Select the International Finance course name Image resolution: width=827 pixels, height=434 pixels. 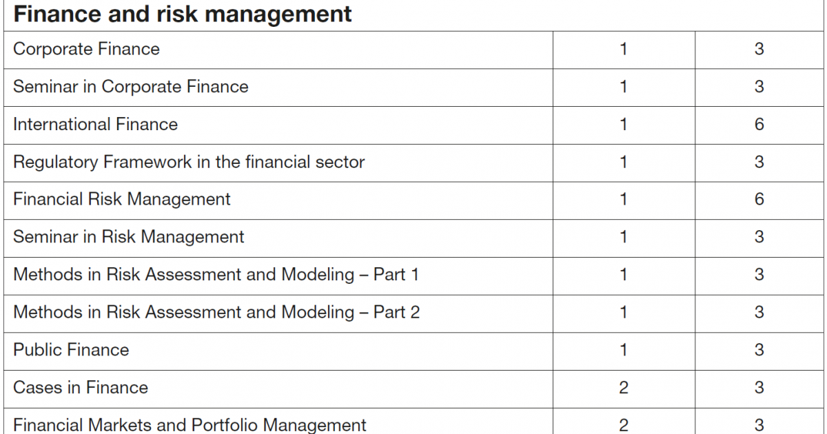click(95, 124)
